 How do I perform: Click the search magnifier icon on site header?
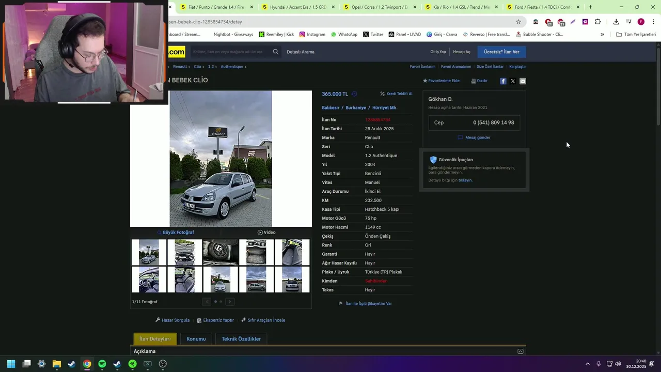[276, 52]
